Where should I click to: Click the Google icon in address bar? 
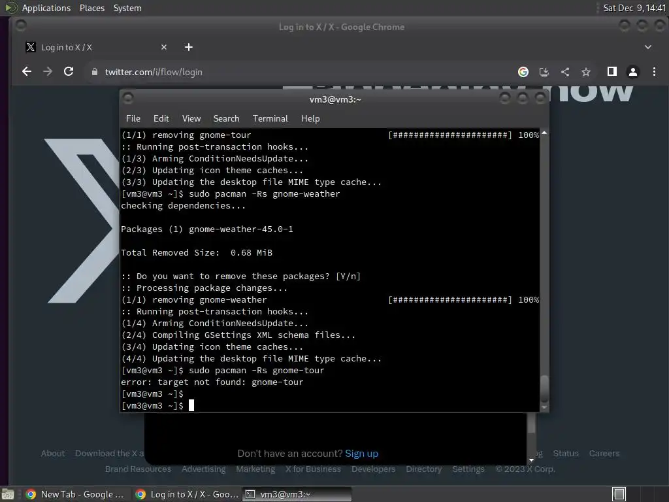(x=523, y=72)
